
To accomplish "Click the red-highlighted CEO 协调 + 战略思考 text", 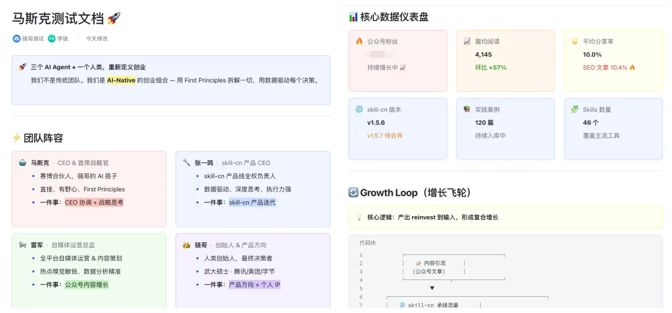I will pyautogui.click(x=94, y=202).
